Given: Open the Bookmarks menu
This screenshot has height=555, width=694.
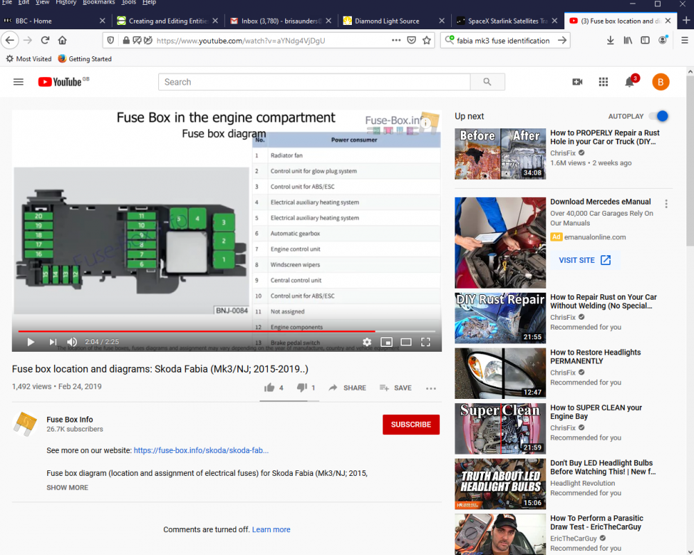Looking at the screenshot, I should point(99,2).
